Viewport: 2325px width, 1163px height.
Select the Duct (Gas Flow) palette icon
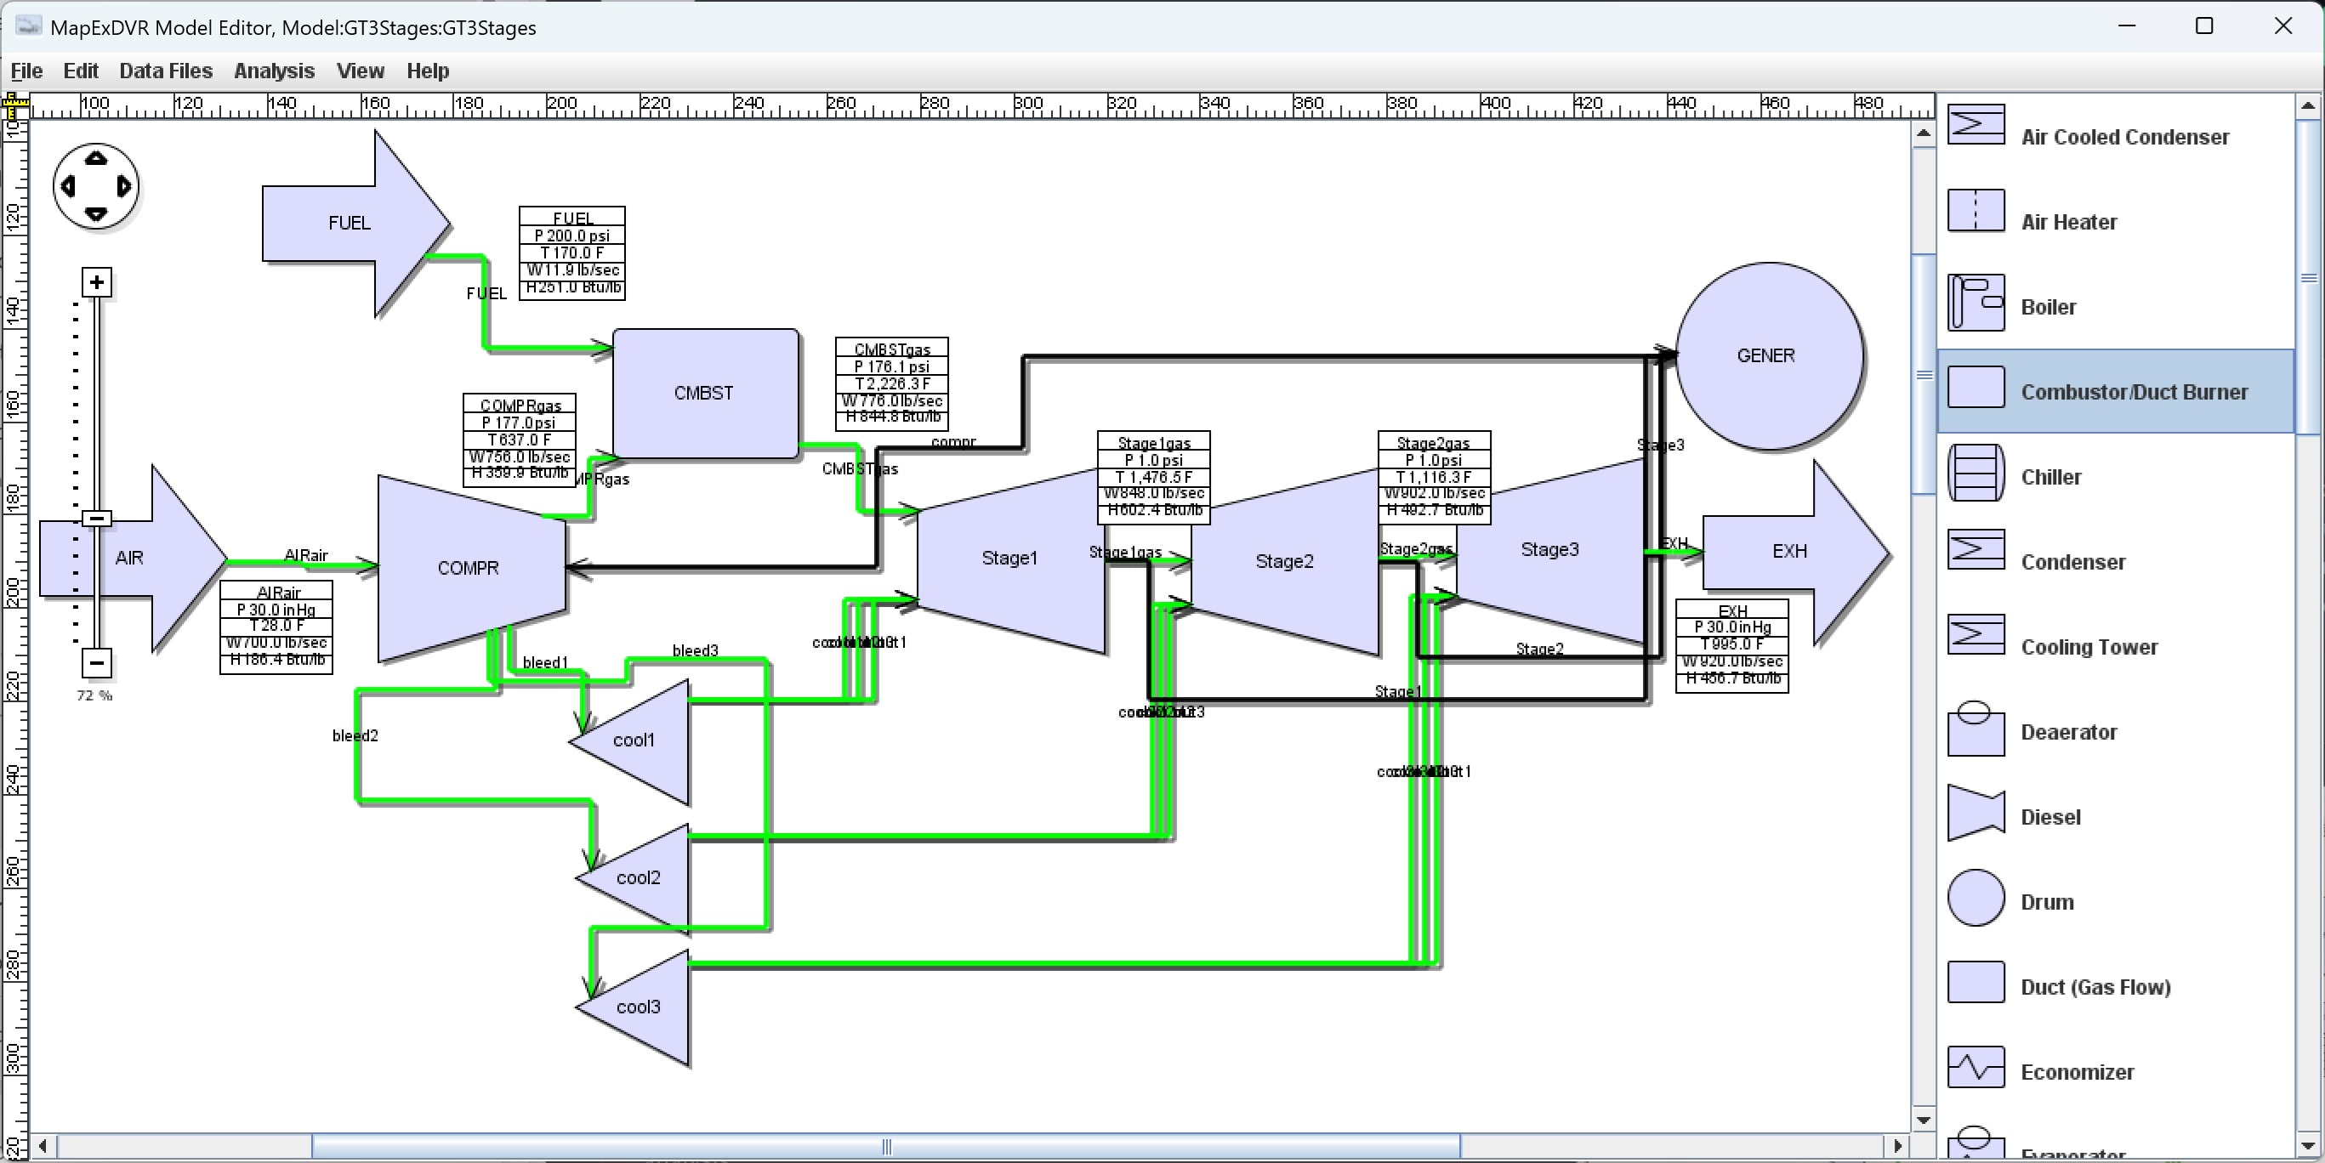click(1975, 983)
